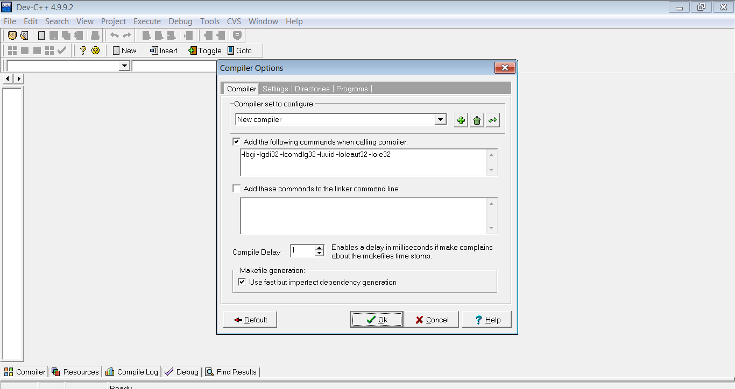Open the Project menu

[114, 21]
